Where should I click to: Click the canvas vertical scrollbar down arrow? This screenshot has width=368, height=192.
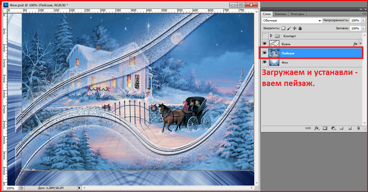click(x=256, y=183)
